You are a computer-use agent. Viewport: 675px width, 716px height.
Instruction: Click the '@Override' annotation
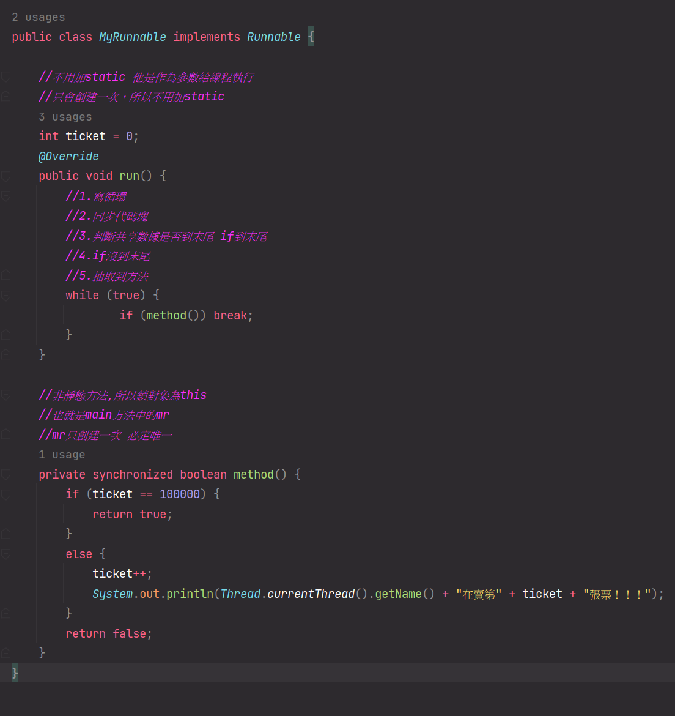pyautogui.click(x=68, y=156)
